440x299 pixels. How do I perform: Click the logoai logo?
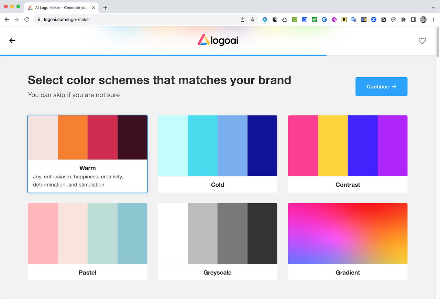218,40
